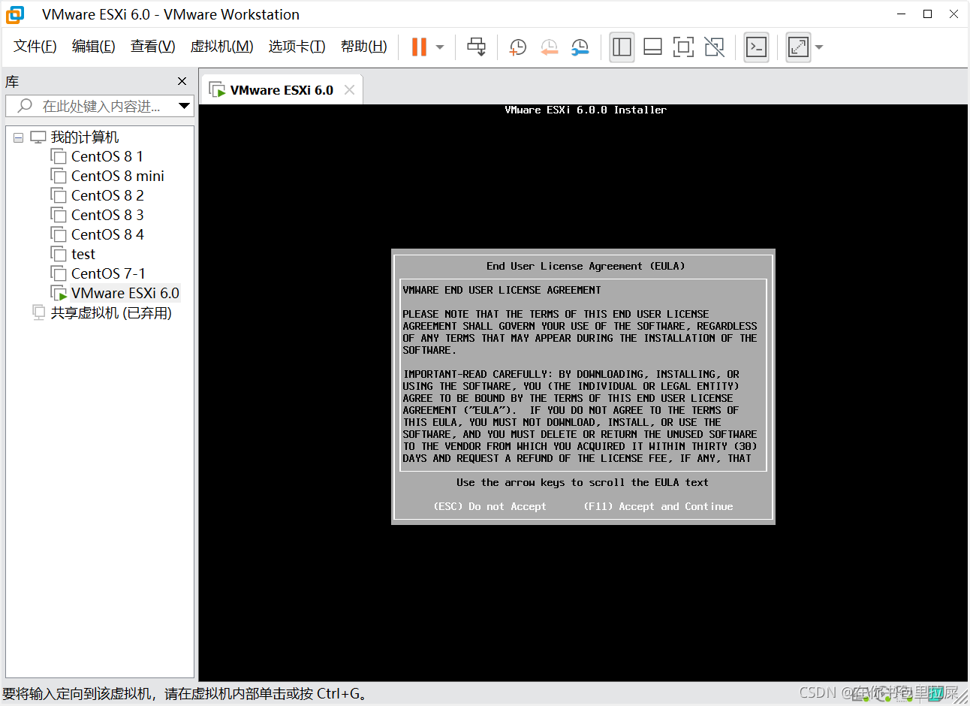
Task: Click the pause virtual machine icon
Action: [419, 47]
